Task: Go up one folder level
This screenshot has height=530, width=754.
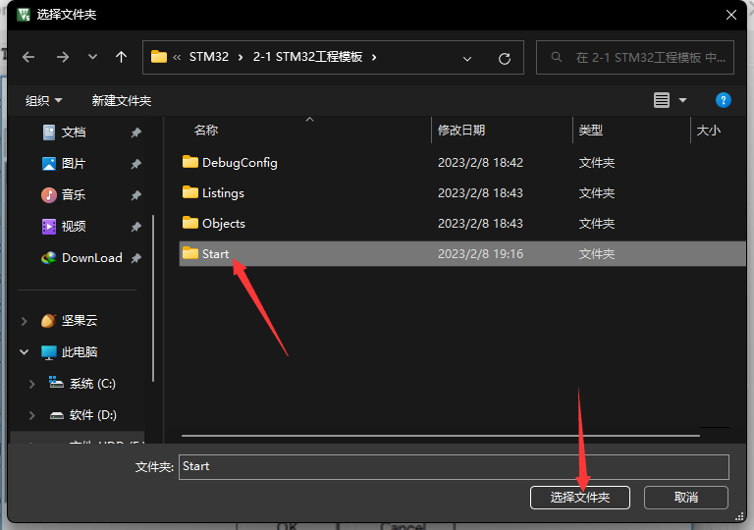Action: 121,57
